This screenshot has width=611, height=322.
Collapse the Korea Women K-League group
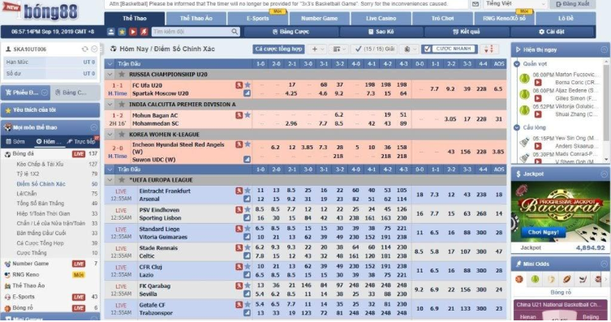click(110, 135)
